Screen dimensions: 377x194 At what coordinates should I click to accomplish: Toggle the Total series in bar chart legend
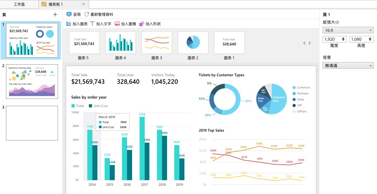click(78, 106)
